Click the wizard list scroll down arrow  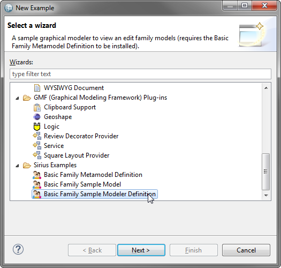pyautogui.click(x=266, y=195)
